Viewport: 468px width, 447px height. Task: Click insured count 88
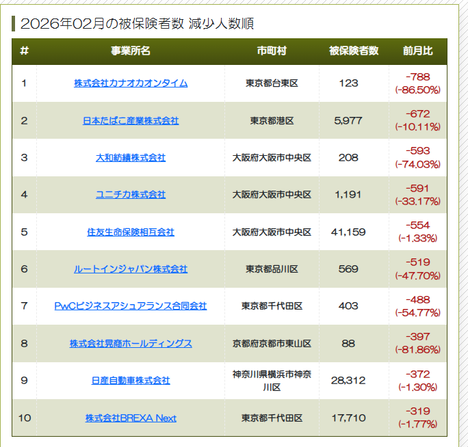click(x=348, y=344)
